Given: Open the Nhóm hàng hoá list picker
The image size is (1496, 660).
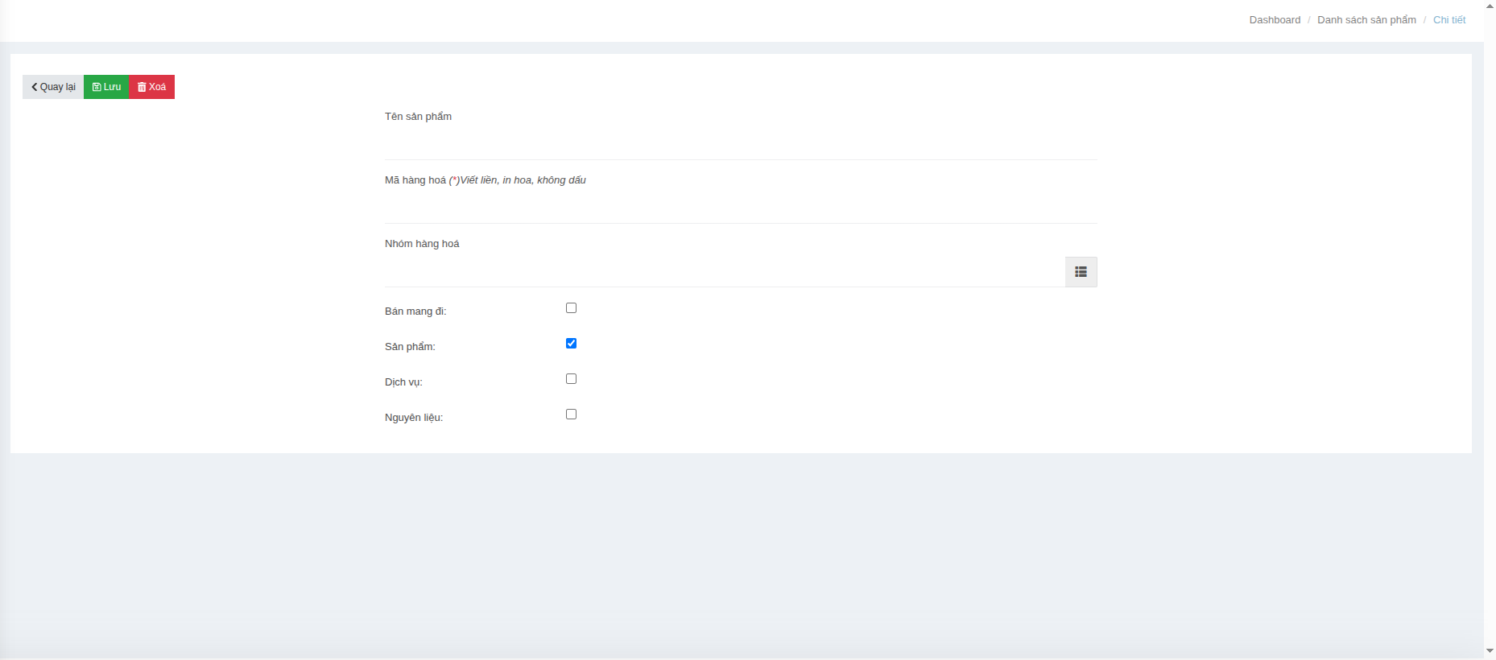Looking at the screenshot, I should coord(1081,272).
